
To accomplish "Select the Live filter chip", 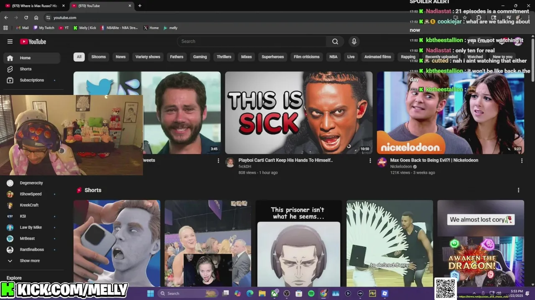I will click(351, 57).
